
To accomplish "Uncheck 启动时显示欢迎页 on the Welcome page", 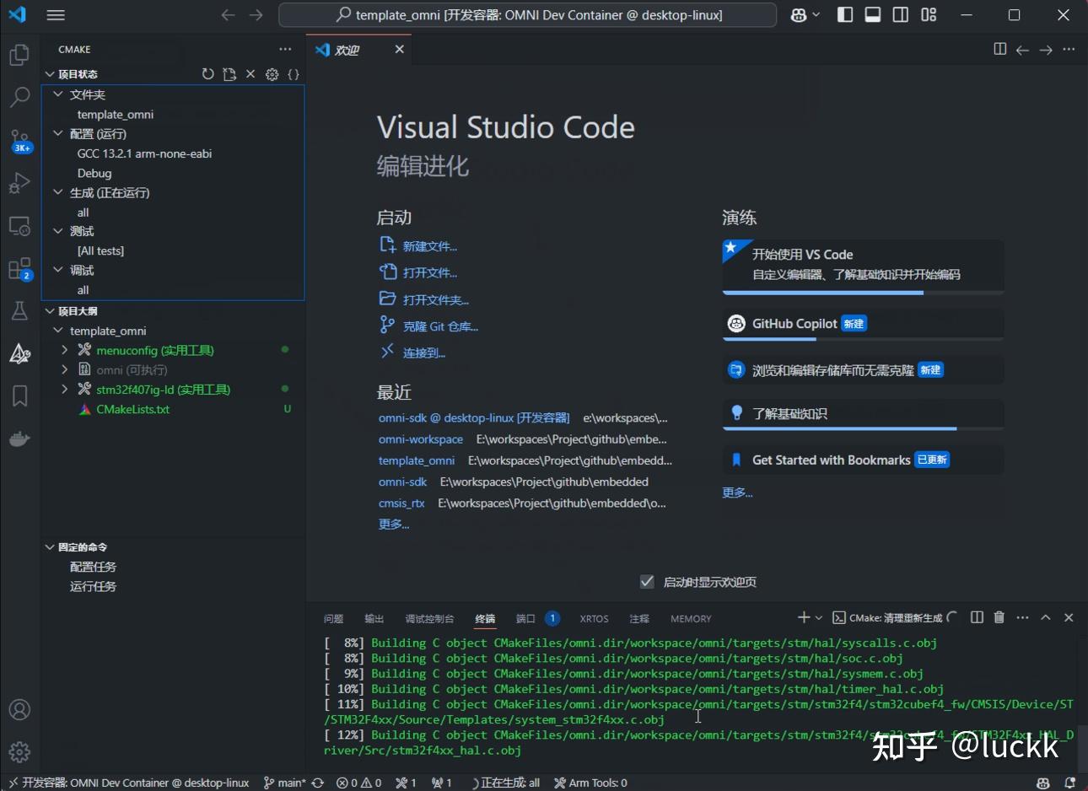I will [647, 581].
